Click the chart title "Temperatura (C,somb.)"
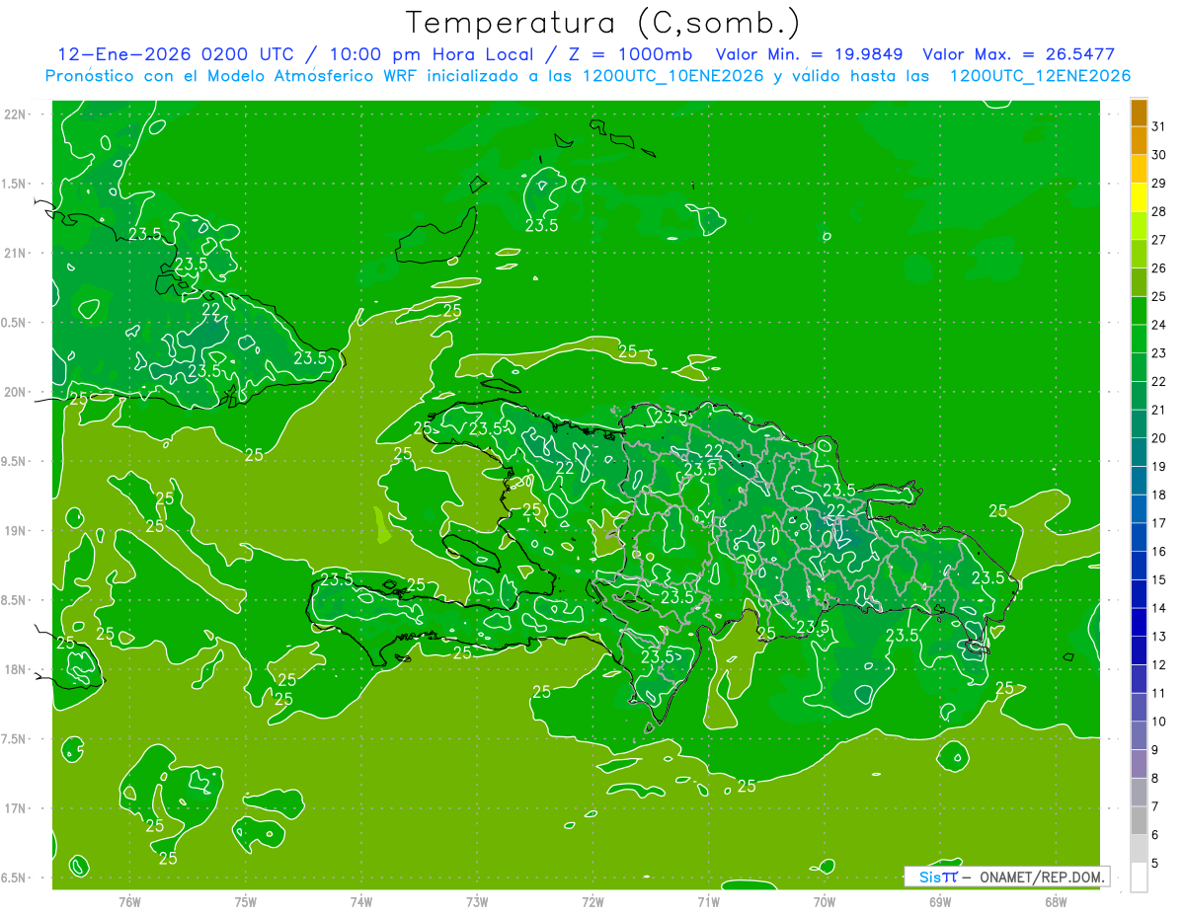The height and width of the screenshot is (915, 1185). [x=603, y=22]
